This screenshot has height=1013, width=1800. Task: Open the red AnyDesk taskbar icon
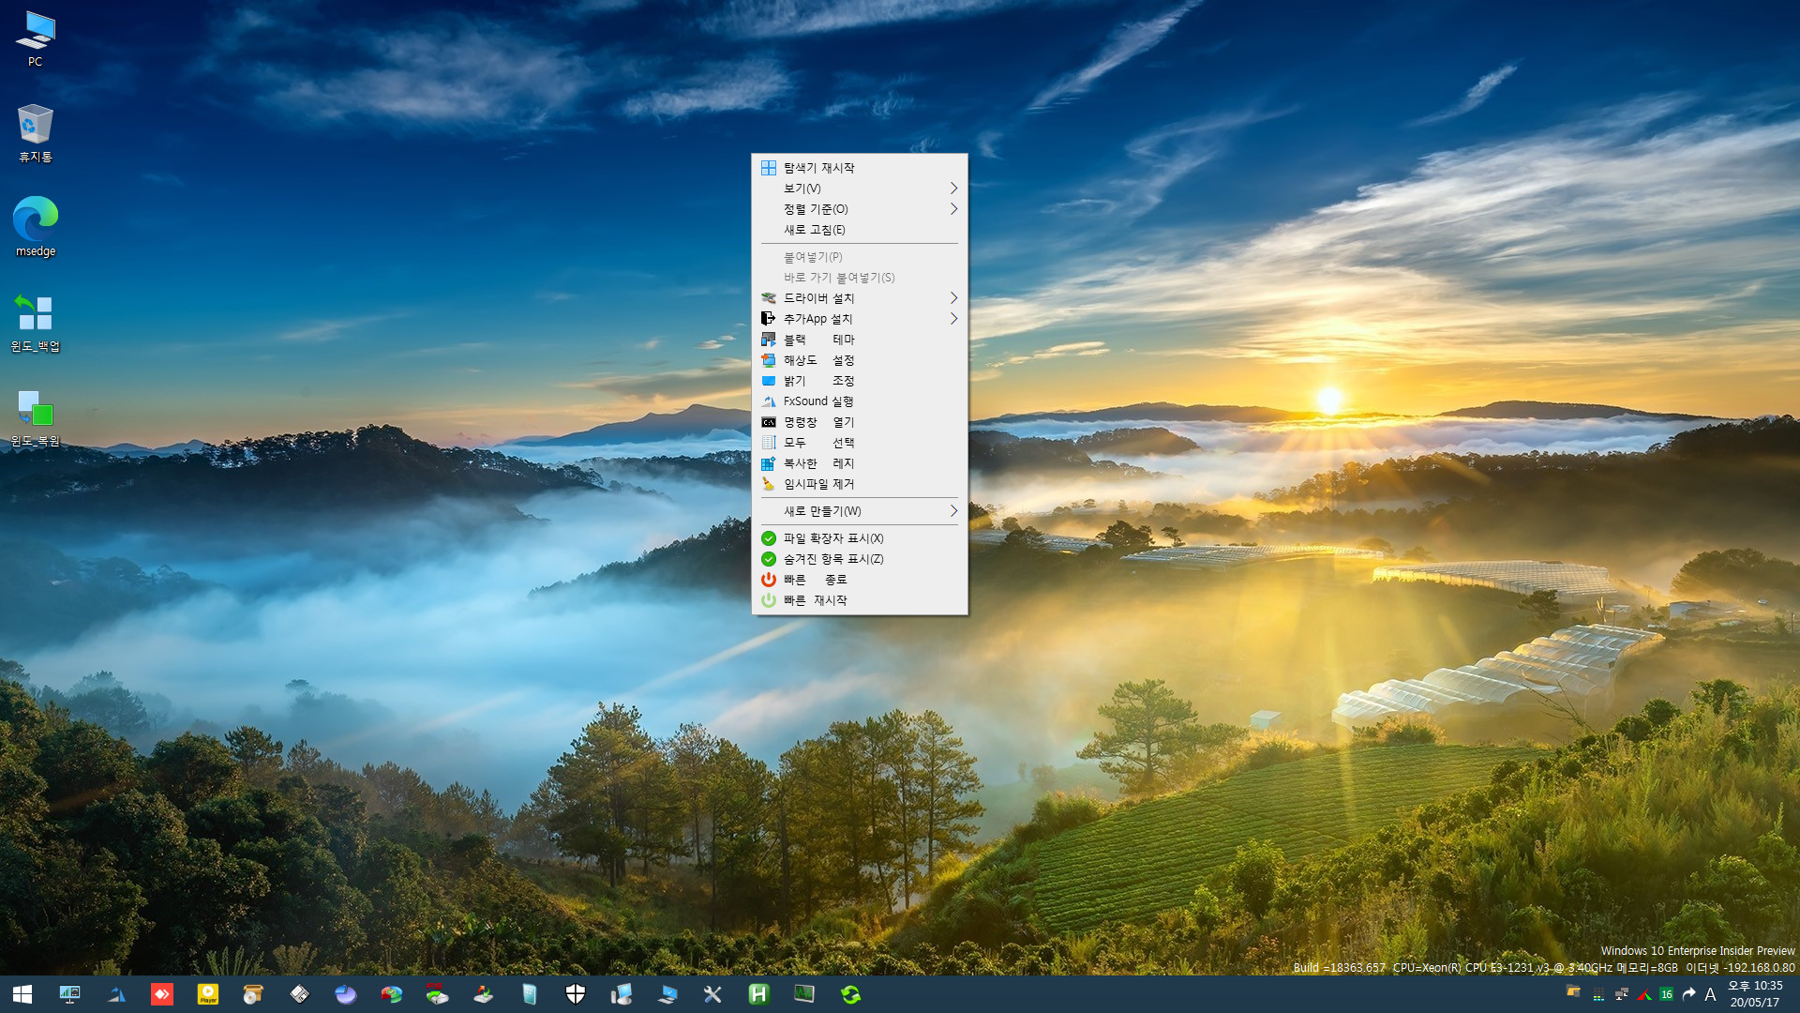click(162, 994)
